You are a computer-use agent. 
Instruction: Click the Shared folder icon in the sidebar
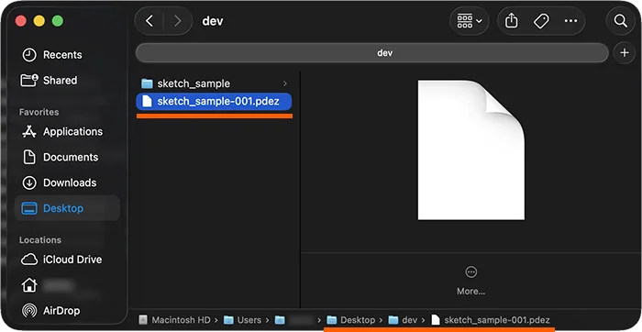[x=29, y=80]
